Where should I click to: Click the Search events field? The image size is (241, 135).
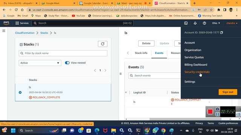coord(154,75)
